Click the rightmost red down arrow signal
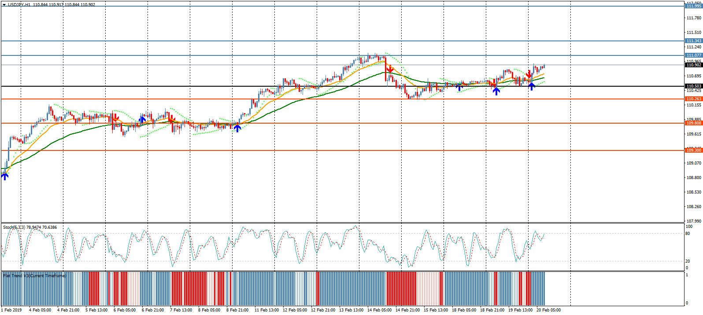Image resolution: width=703 pixels, height=315 pixels. point(529,74)
